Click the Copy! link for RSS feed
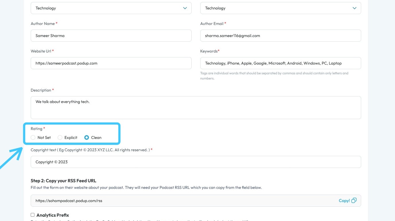The width and height of the screenshot is (395, 221). coord(344,201)
